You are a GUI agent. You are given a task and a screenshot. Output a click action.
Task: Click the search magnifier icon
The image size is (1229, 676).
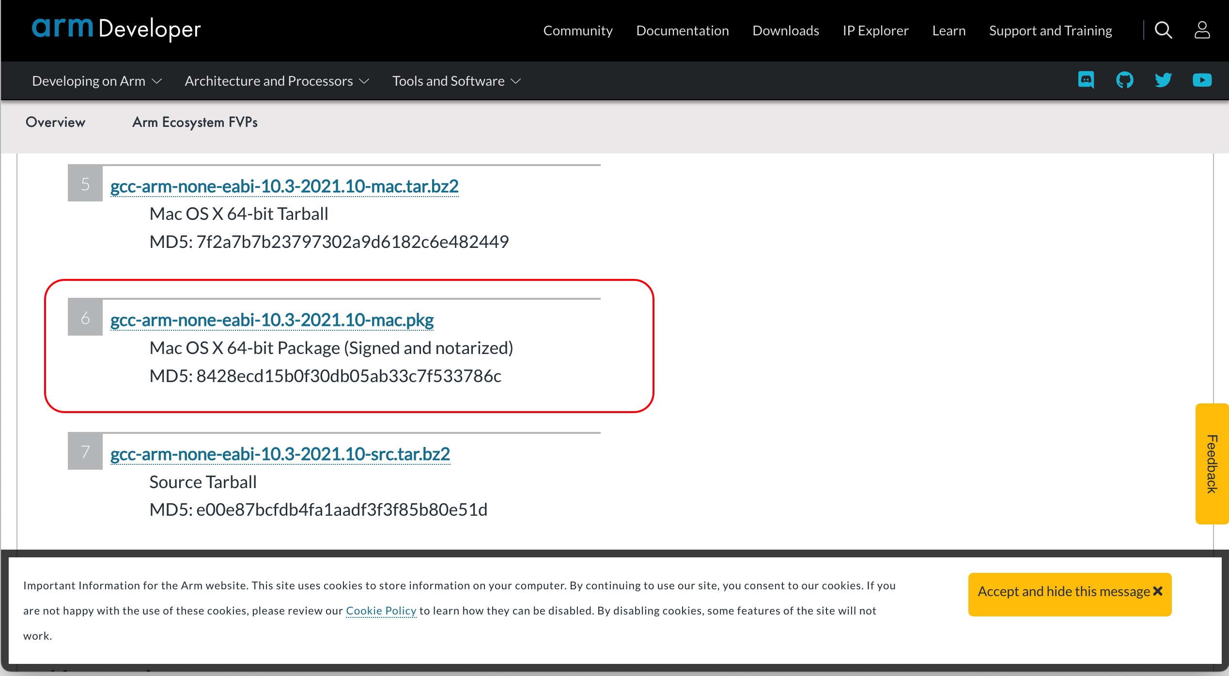point(1163,30)
